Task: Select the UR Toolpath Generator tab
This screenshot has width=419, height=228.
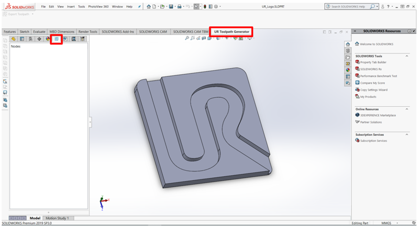Action: [x=231, y=32]
